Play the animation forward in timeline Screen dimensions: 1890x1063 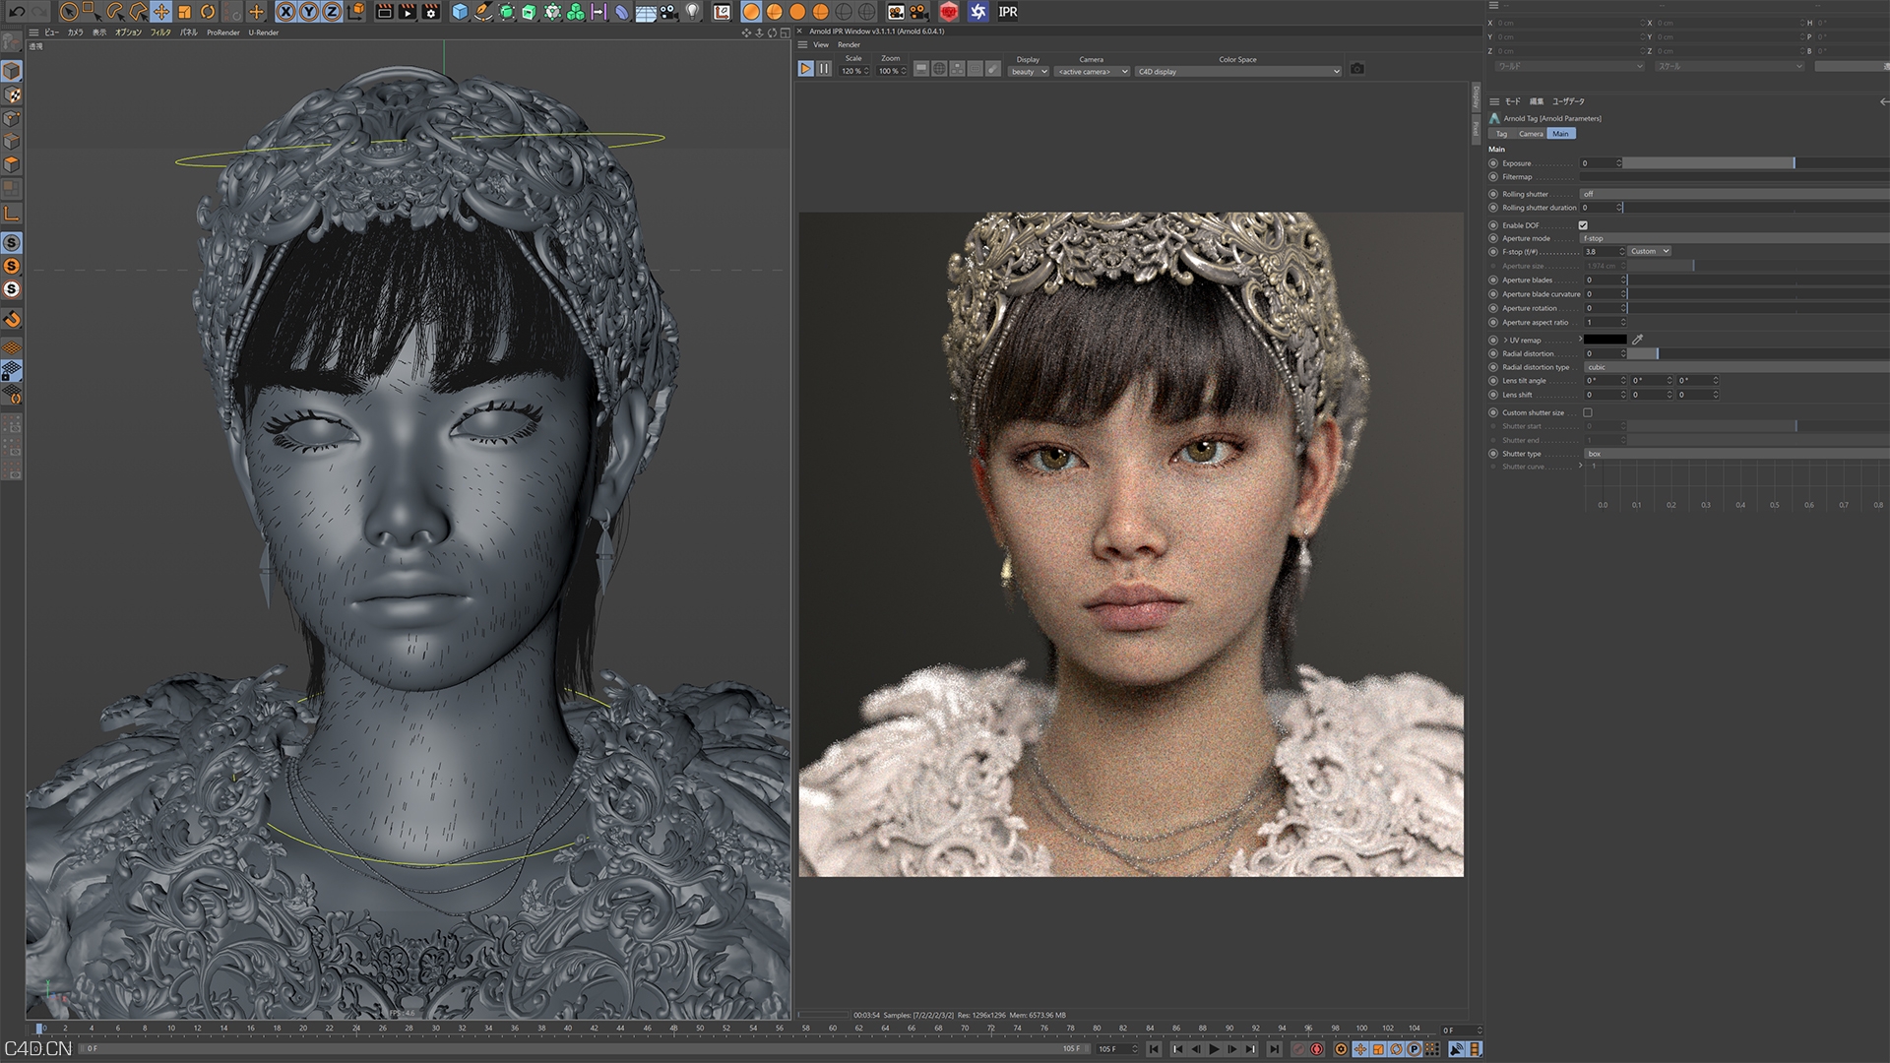pos(1214,1049)
